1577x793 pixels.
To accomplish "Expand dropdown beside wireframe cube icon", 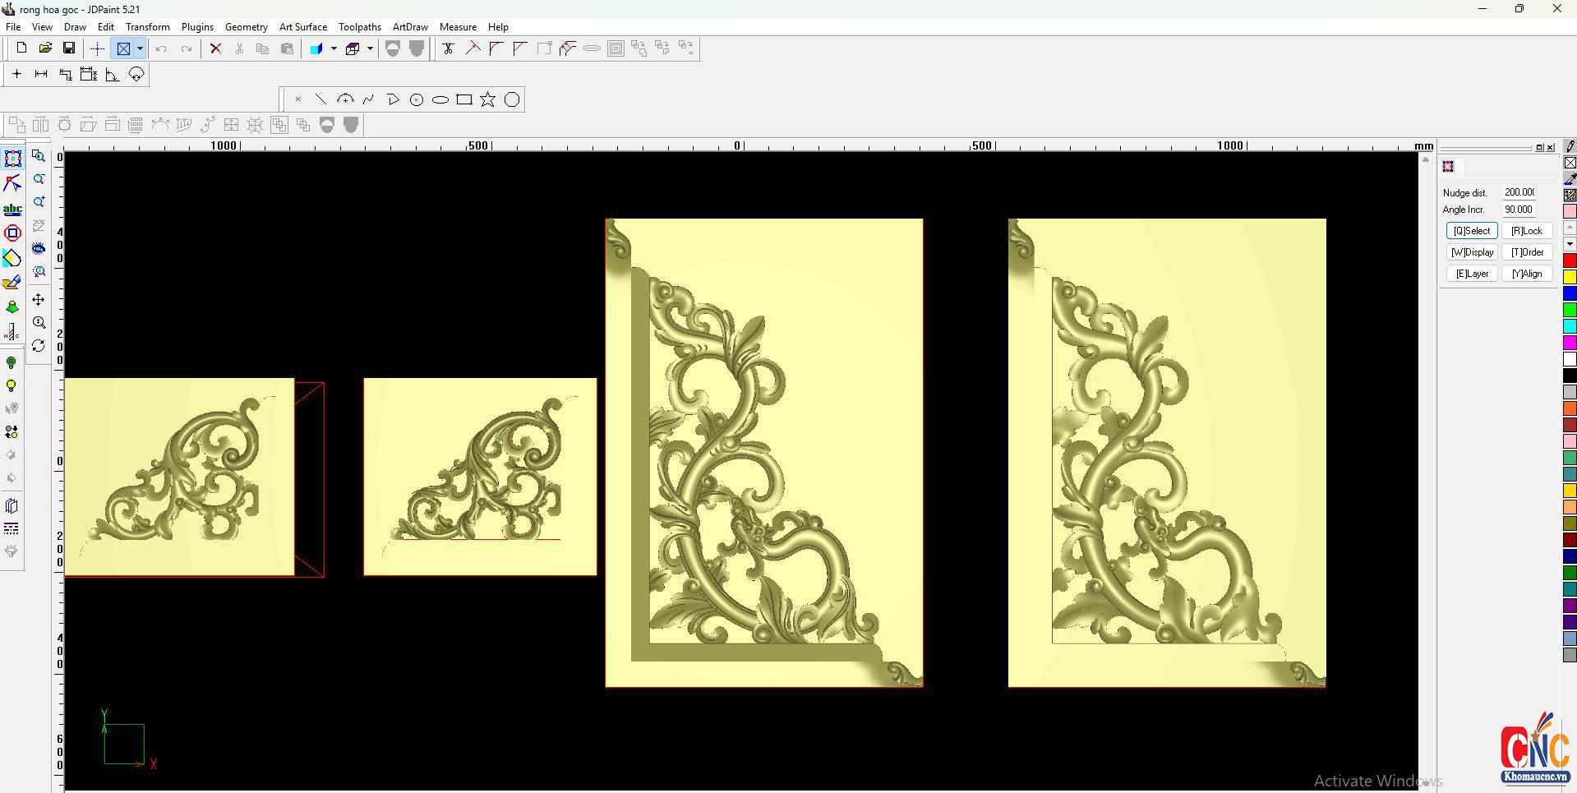I will [x=370, y=48].
